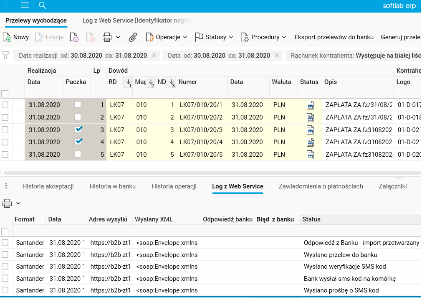The height and width of the screenshot is (300, 422).
Task: Open the Zawiadomienia o płatnościach tab
Action: click(x=321, y=186)
